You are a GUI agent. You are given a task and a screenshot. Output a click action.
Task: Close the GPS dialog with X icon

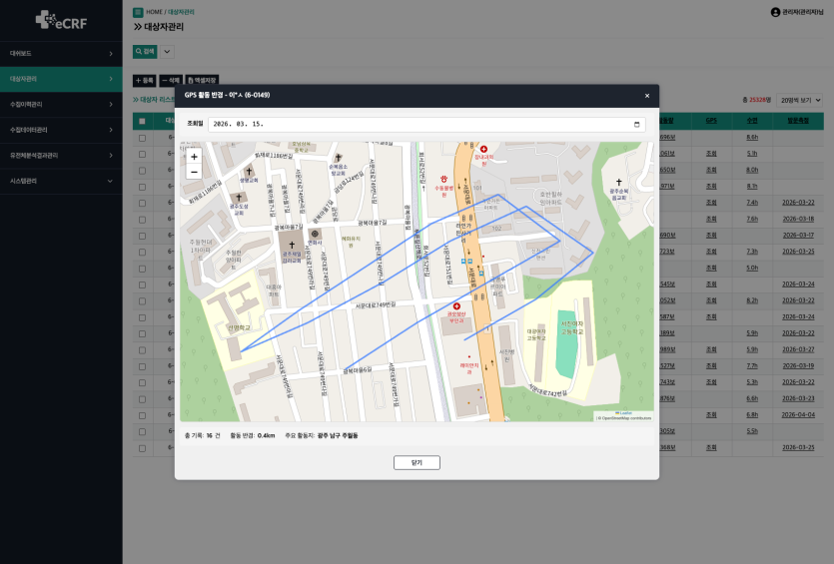[647, 96]
